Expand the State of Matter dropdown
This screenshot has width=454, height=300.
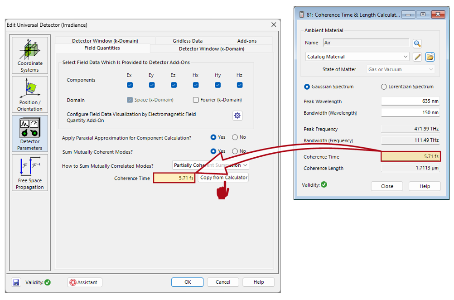(401, 69)
